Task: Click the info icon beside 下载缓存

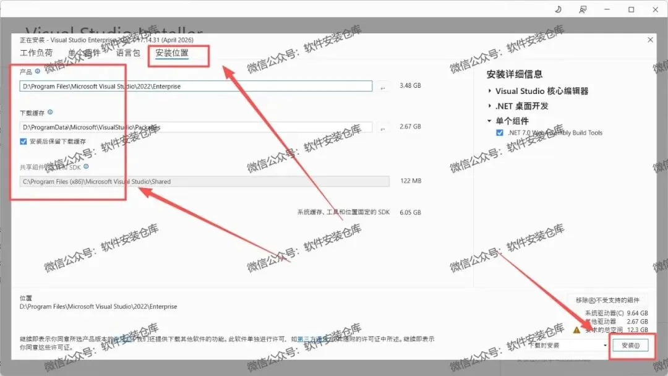Action: (x=50, y=112)
